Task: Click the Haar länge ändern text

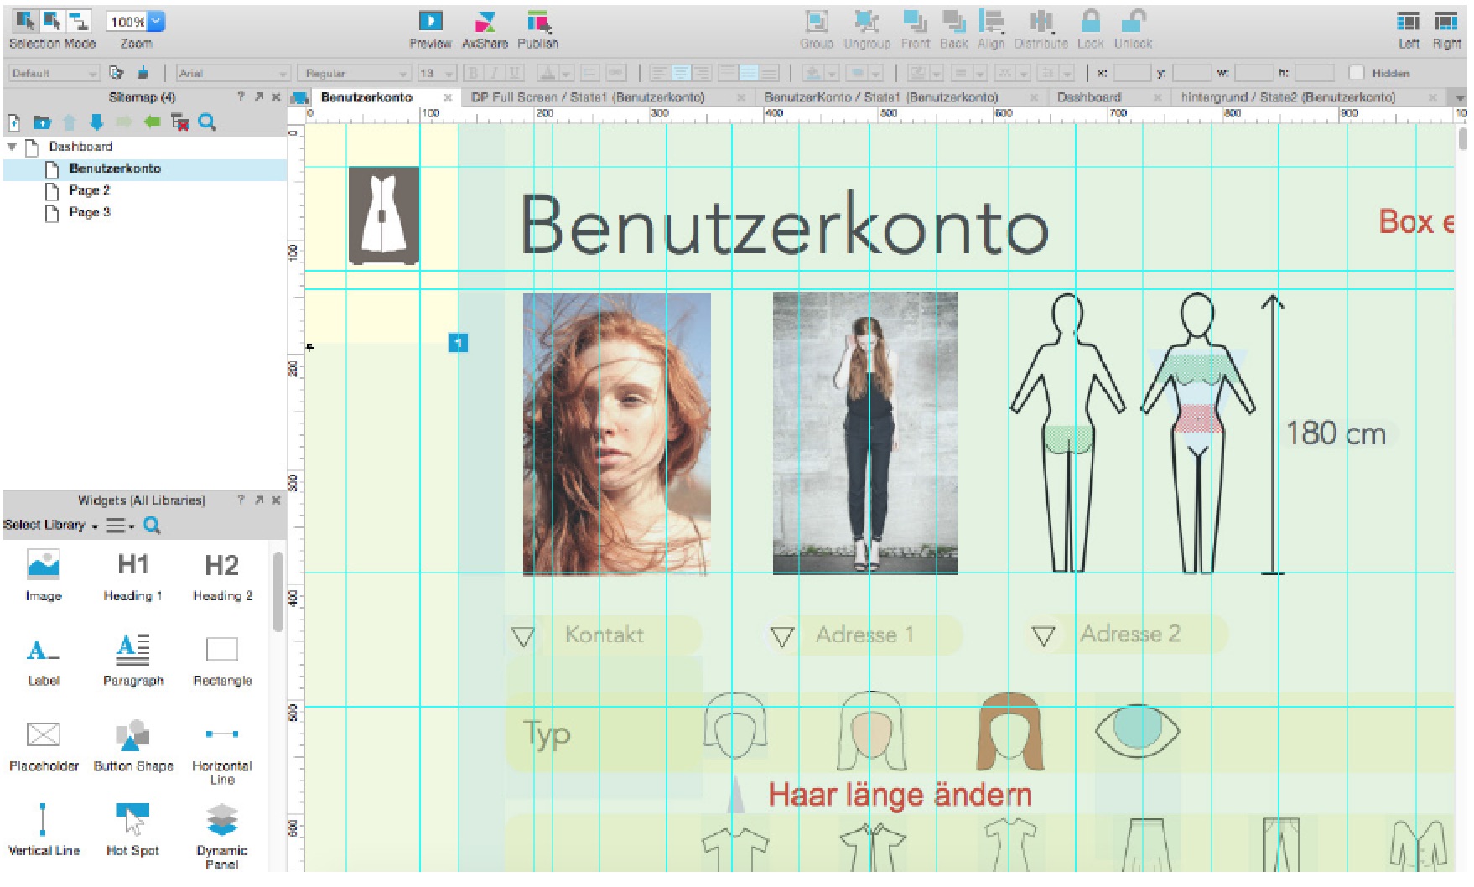Action: [x=900, y=795]
